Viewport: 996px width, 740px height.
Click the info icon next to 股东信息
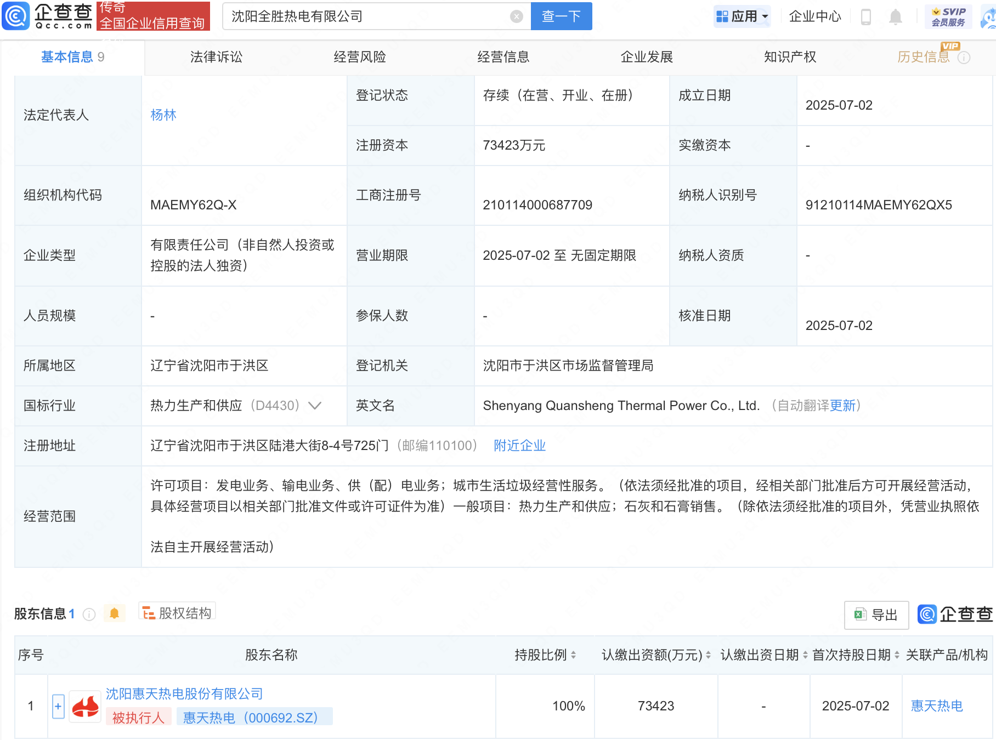coord(89,614)
